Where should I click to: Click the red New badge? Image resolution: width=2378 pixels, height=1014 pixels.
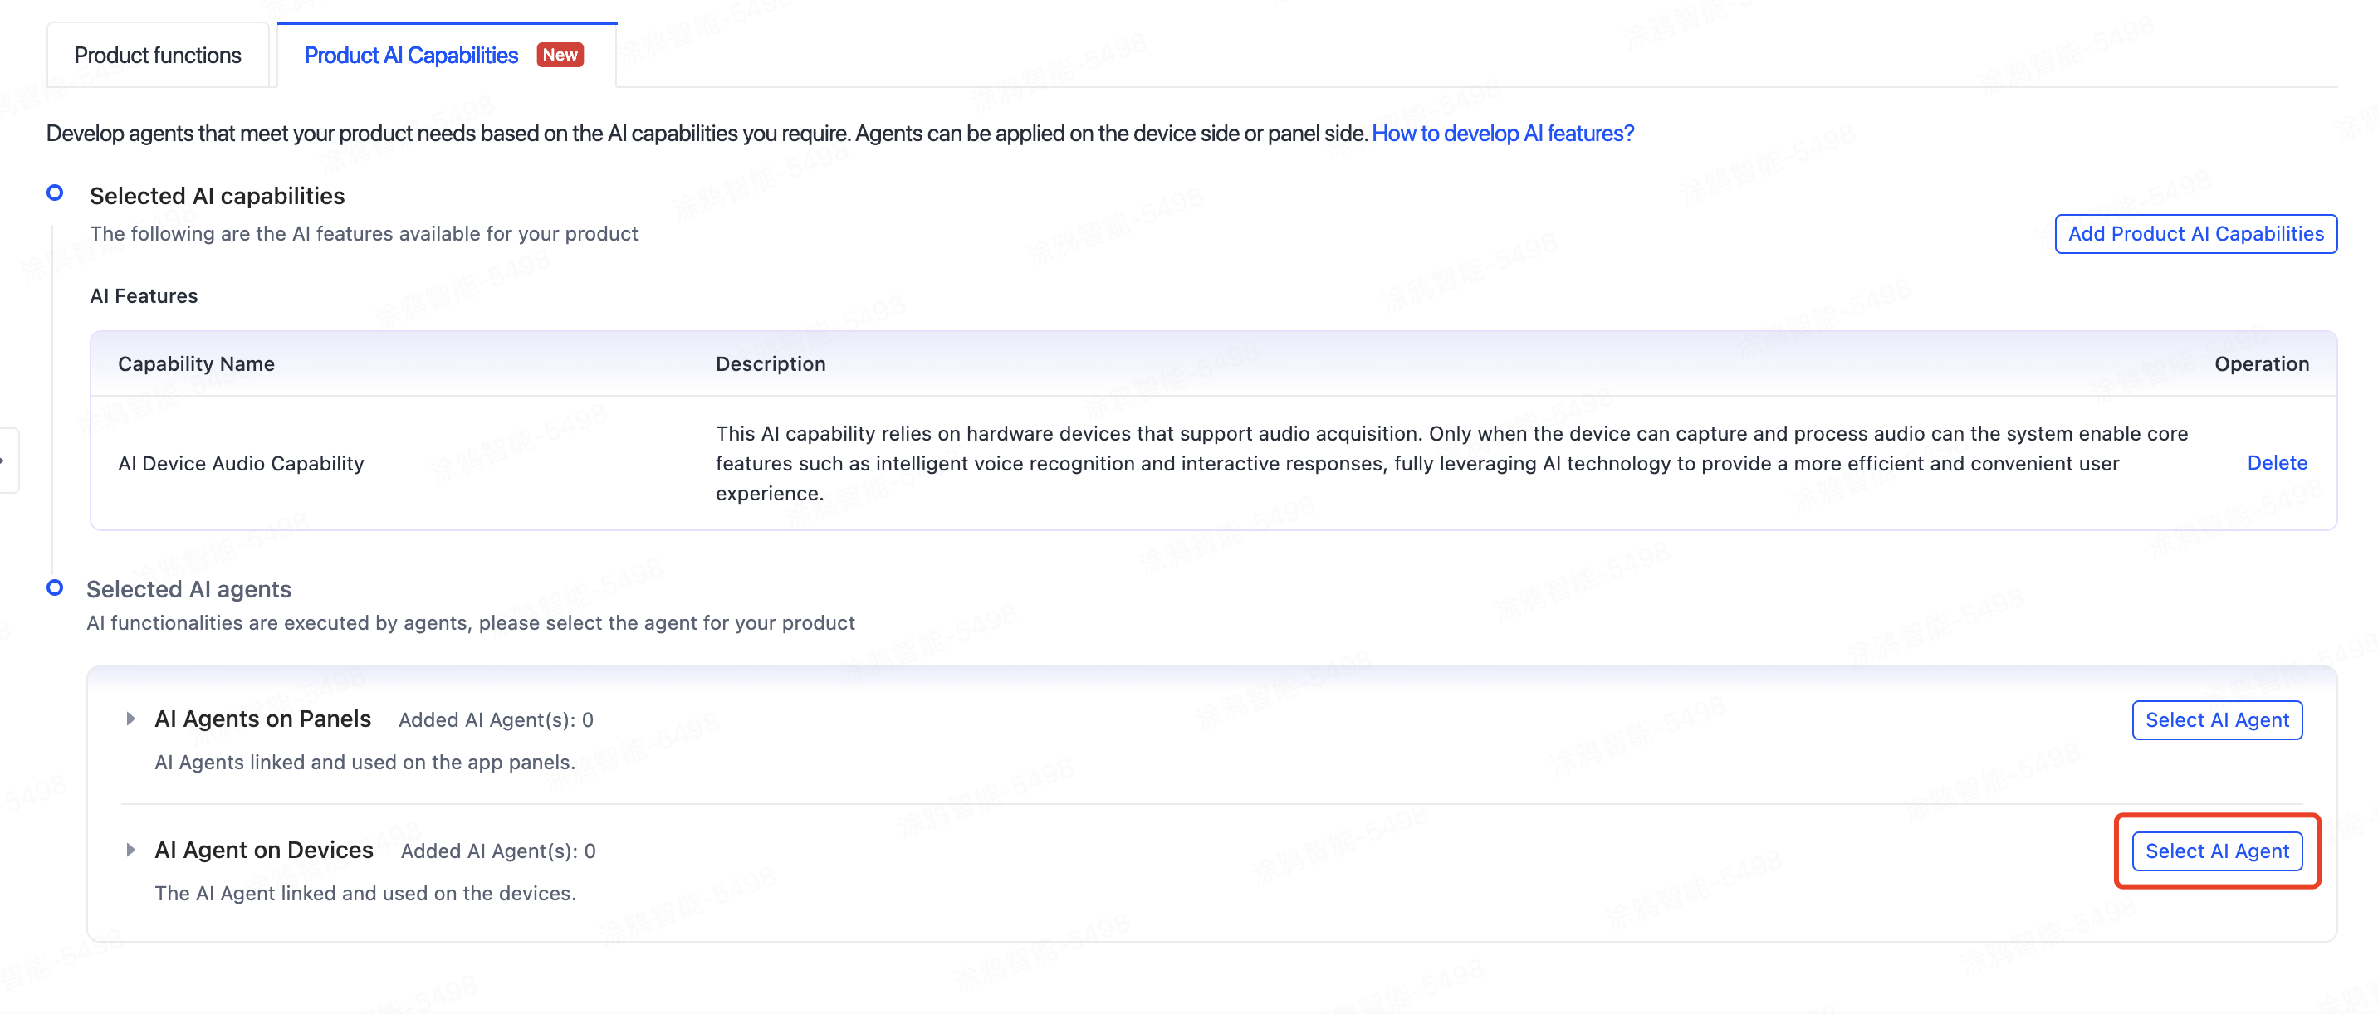coord(560,56)
